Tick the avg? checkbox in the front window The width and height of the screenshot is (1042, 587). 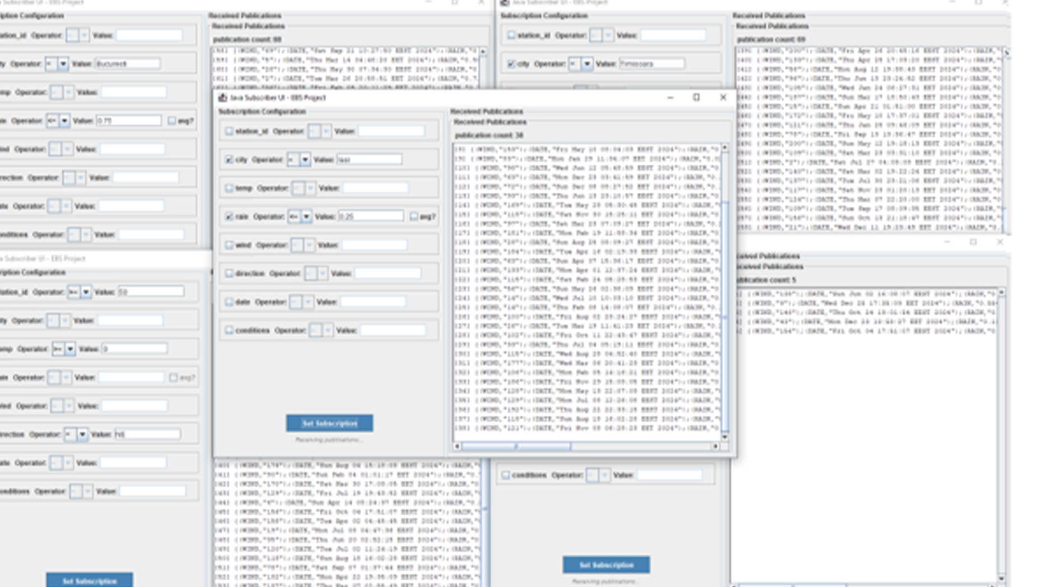pos(413,216)
